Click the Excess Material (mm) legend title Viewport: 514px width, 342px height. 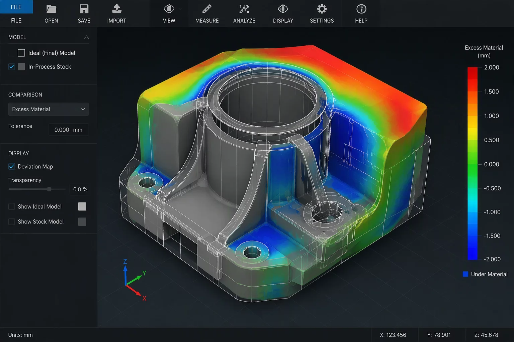pos(484,51)
